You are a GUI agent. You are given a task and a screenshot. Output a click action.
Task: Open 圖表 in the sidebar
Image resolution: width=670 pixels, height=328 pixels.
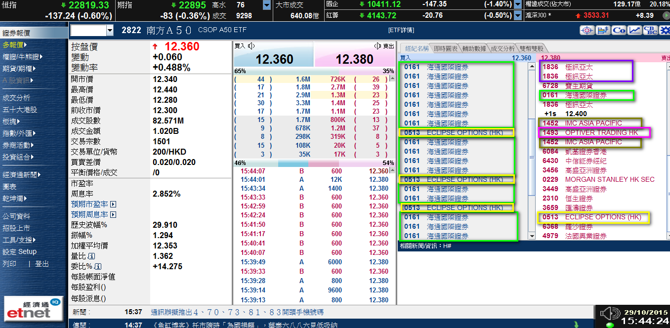click(x=9, y=187)
